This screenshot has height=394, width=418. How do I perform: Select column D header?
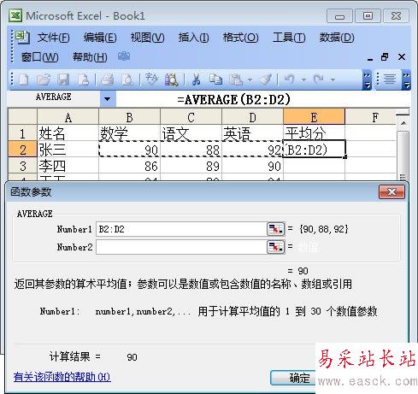click(252, 117)
